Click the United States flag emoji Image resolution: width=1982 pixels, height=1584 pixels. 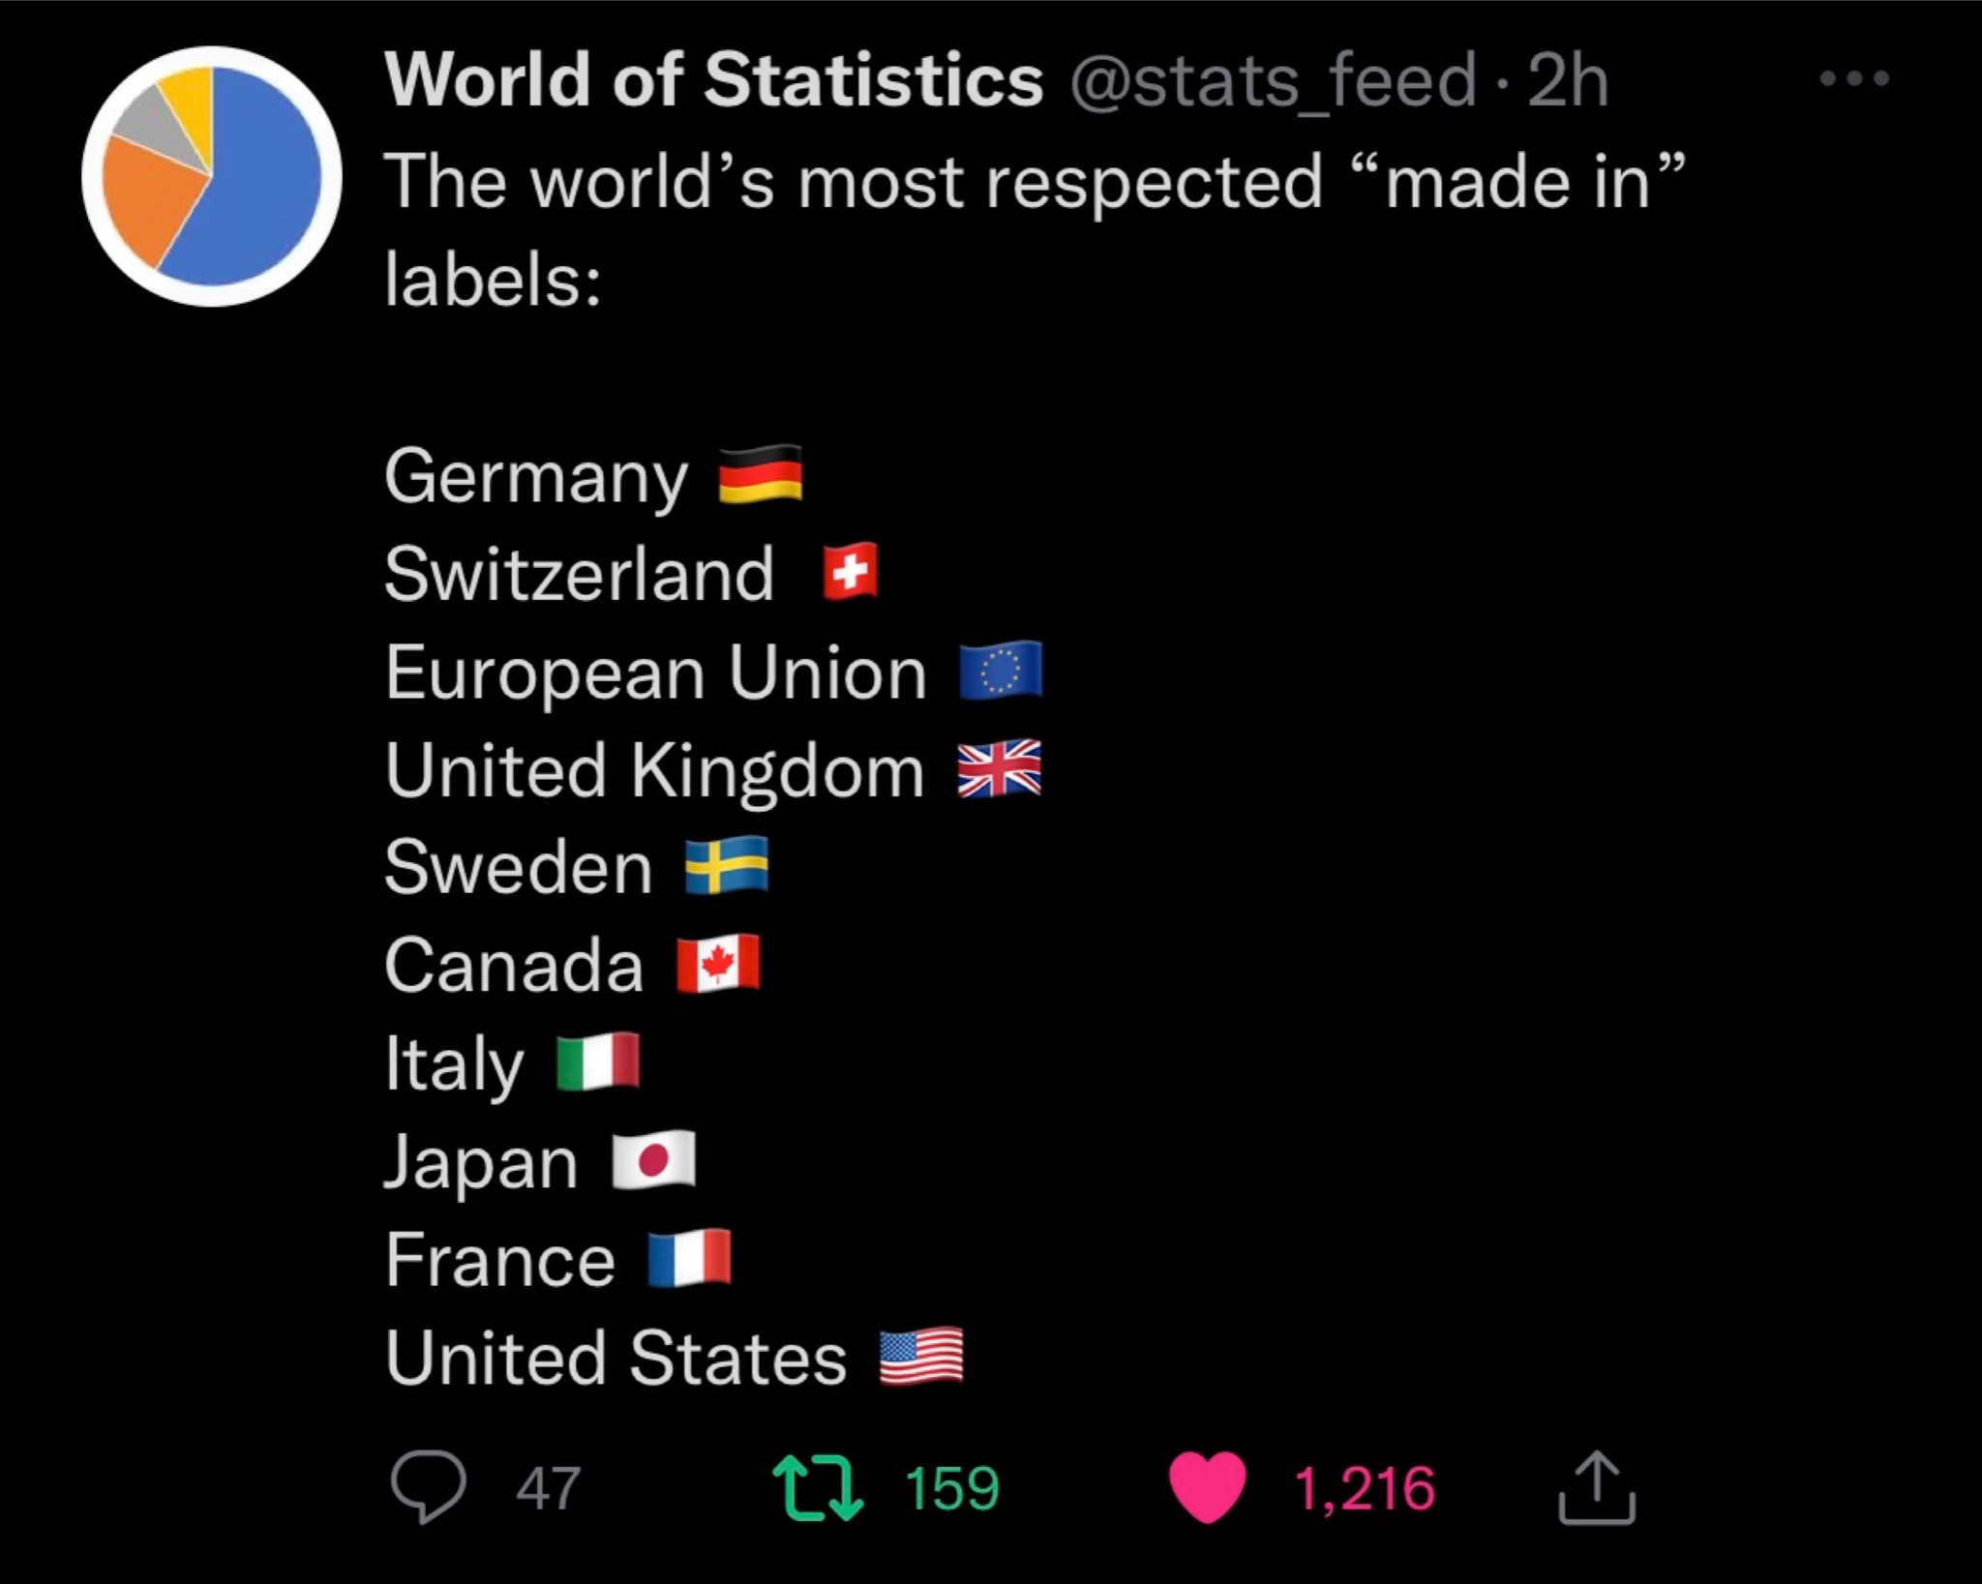click(x=921, y=1356)
